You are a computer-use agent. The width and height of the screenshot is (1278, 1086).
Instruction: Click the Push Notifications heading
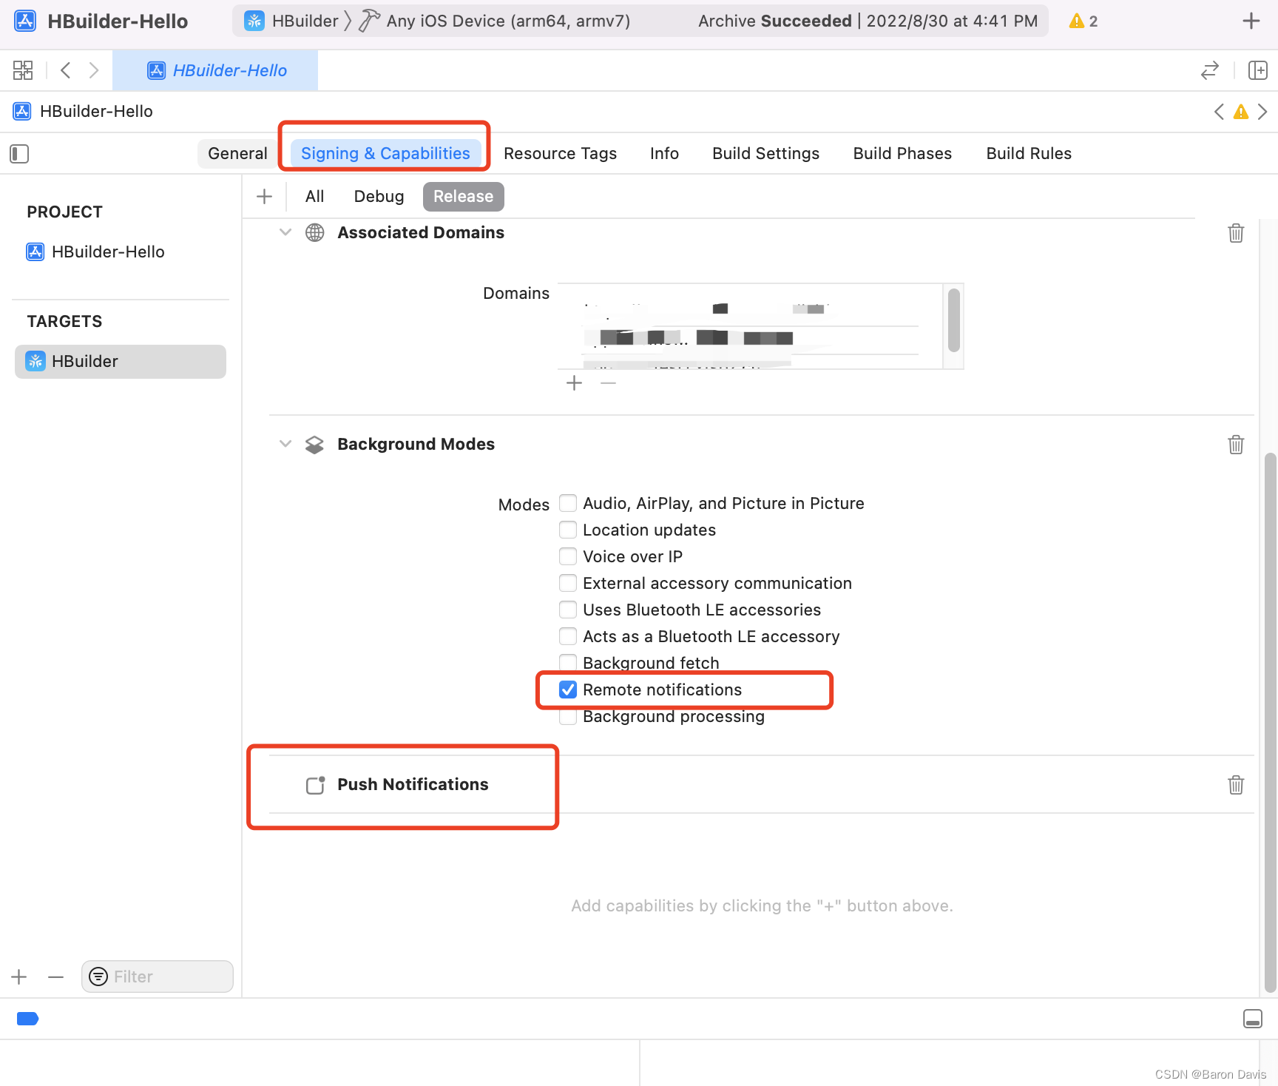(413, 784)
